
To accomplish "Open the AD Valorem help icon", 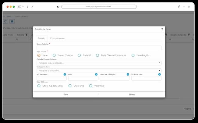I will point(65,74).
